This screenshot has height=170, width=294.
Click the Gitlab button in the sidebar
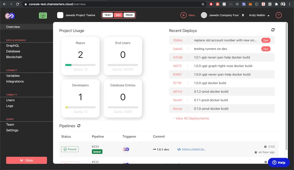pyautogui.click(x=26, y=160)
